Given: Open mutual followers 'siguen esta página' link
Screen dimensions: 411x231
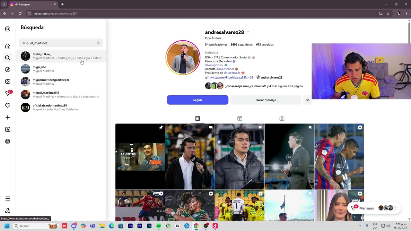Looking at the screenshot, I should 264,86.
